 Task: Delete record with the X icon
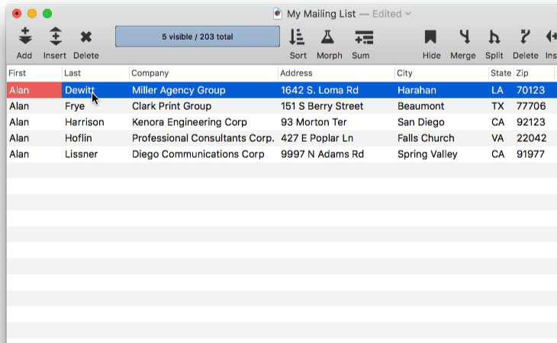[86, 37]
